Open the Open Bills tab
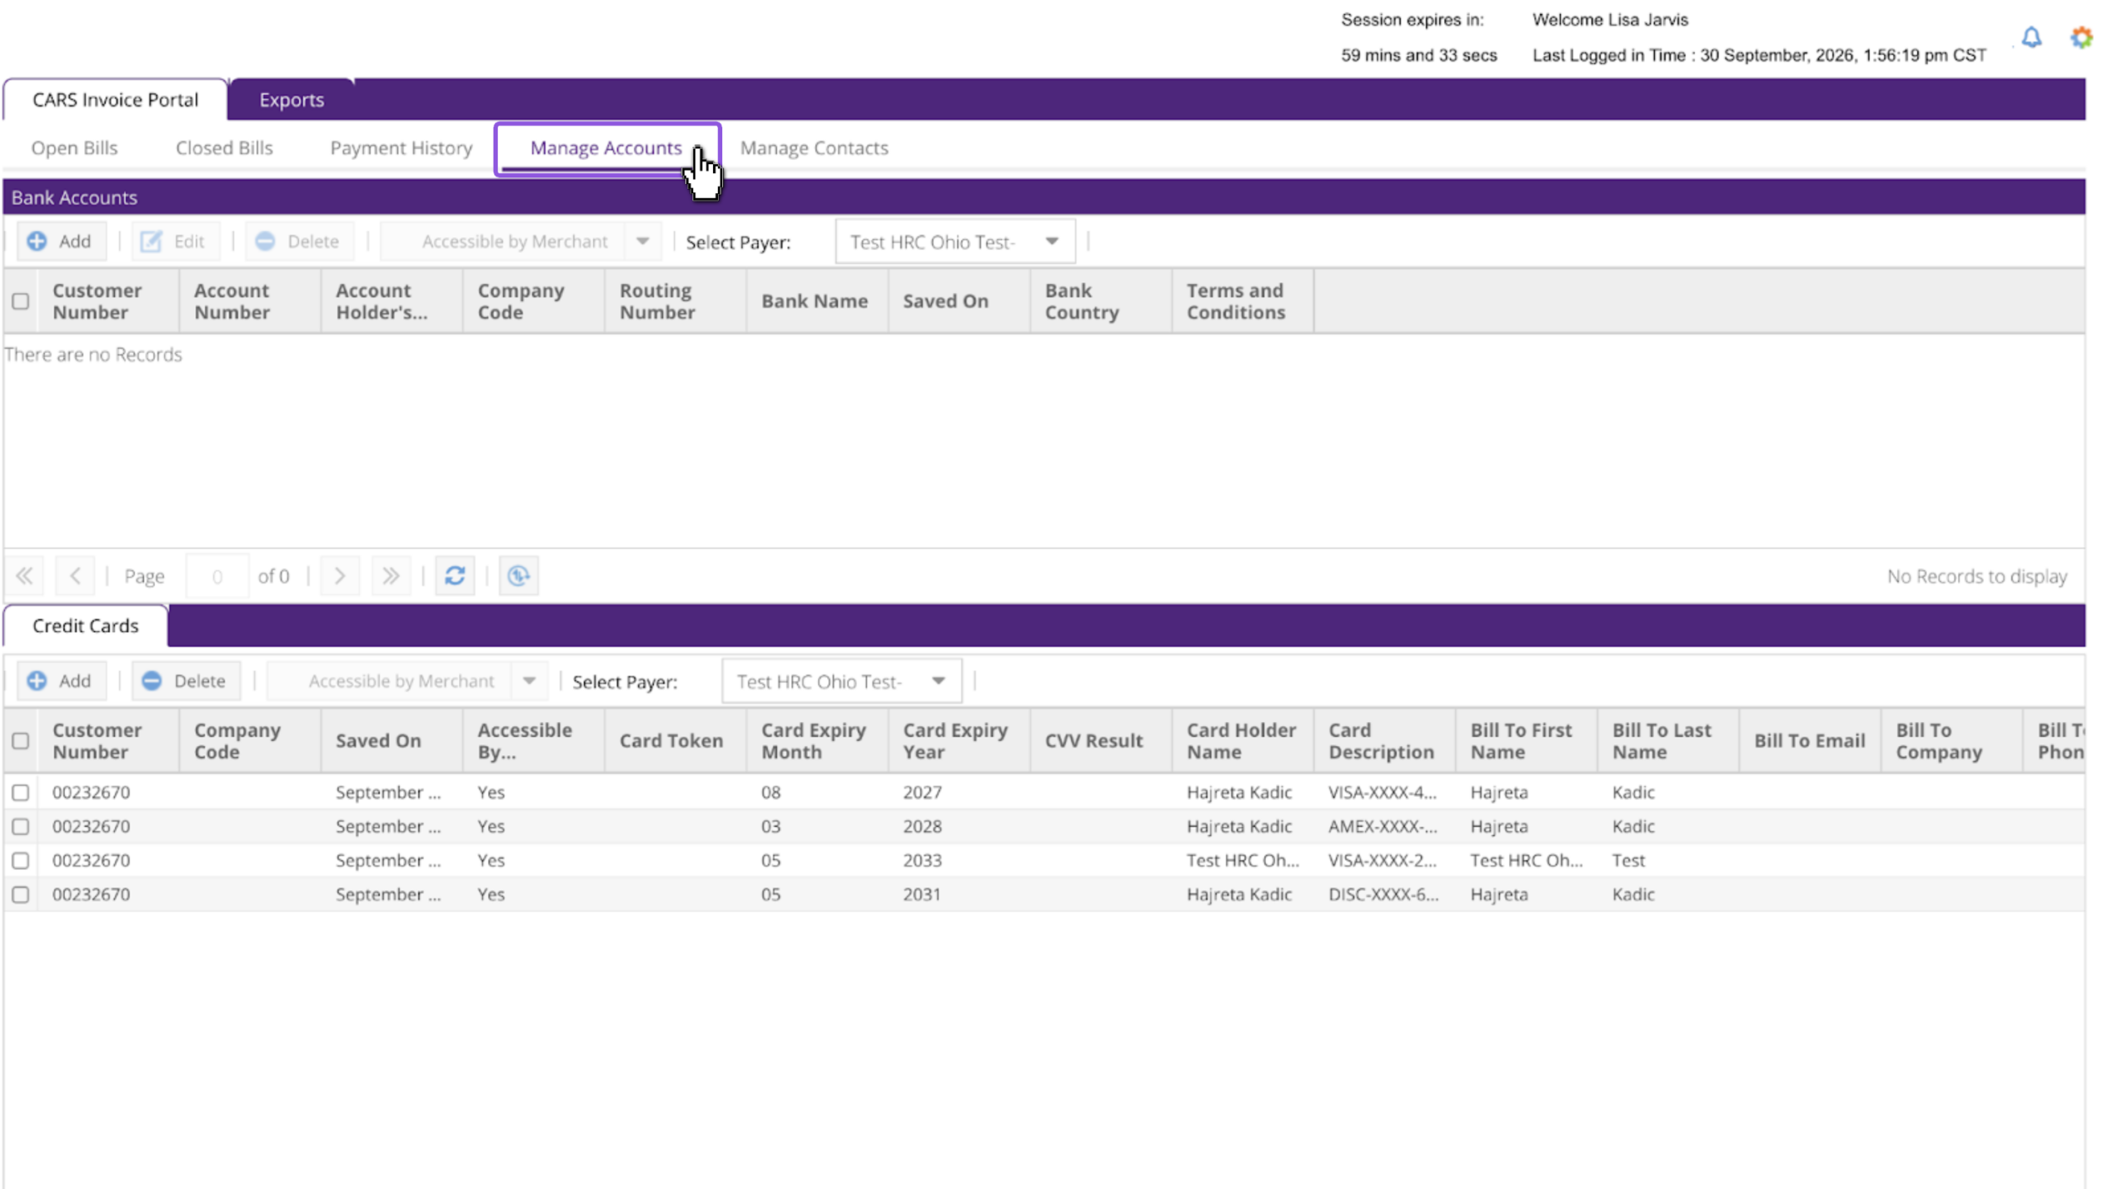 [x=74, y=148]
